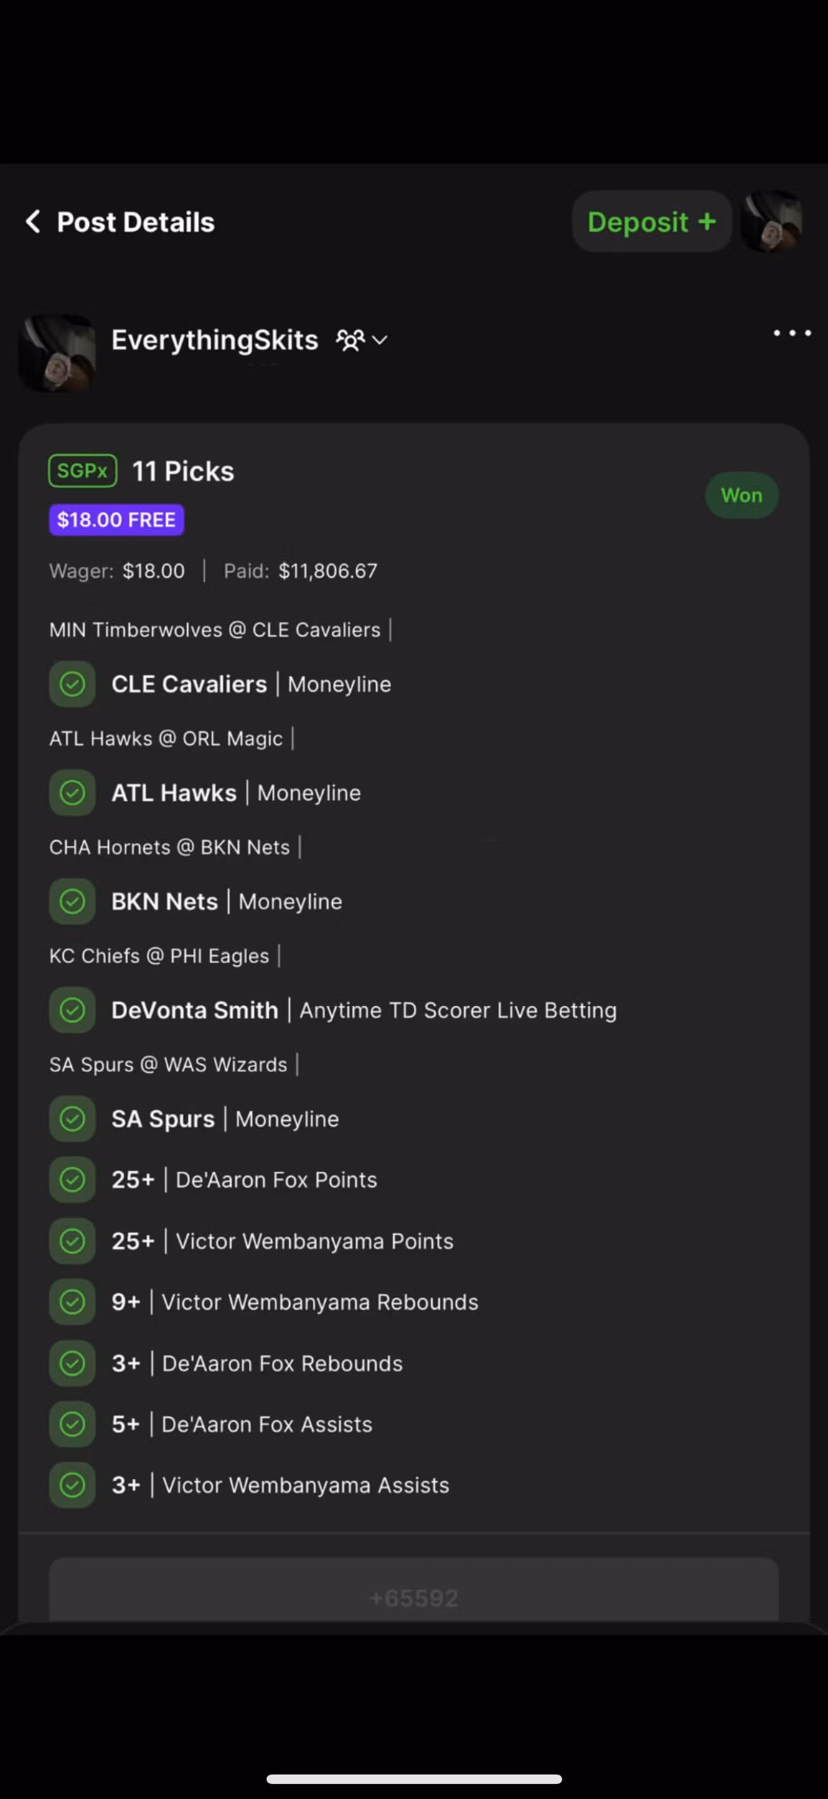Viewport: 828px width, 1799px height.
Task: Tap EverythingSkits profile picture
Action: [57, 352]
